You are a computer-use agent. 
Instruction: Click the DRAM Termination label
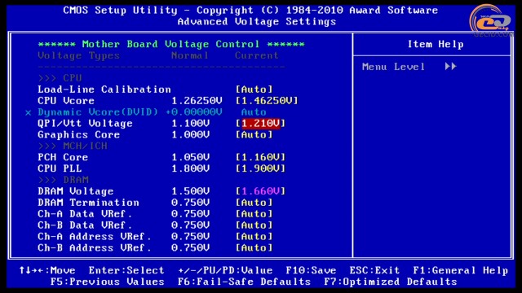coord(89,203)
